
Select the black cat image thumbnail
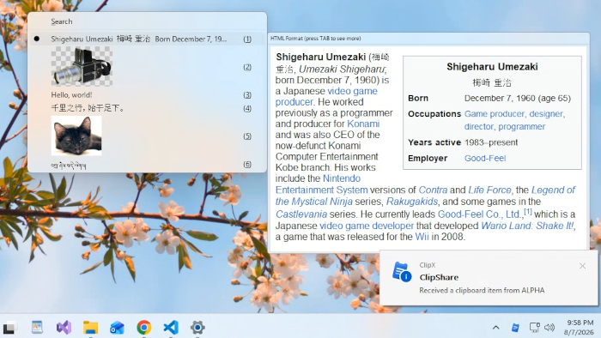tap(76, 136)
